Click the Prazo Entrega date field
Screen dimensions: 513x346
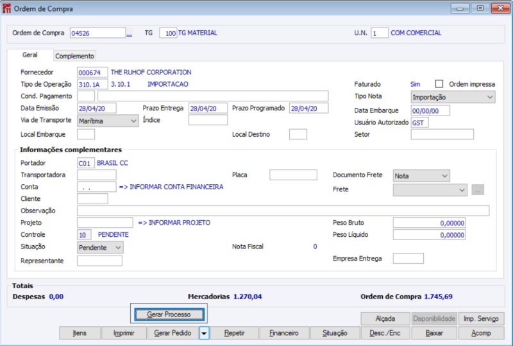pyautogui.click(x=208, y=108)
